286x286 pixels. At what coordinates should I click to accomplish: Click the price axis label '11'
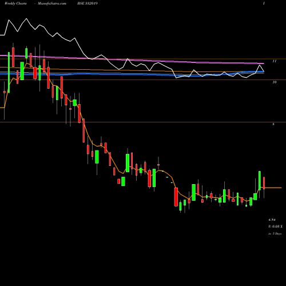(x=275, y=61)
